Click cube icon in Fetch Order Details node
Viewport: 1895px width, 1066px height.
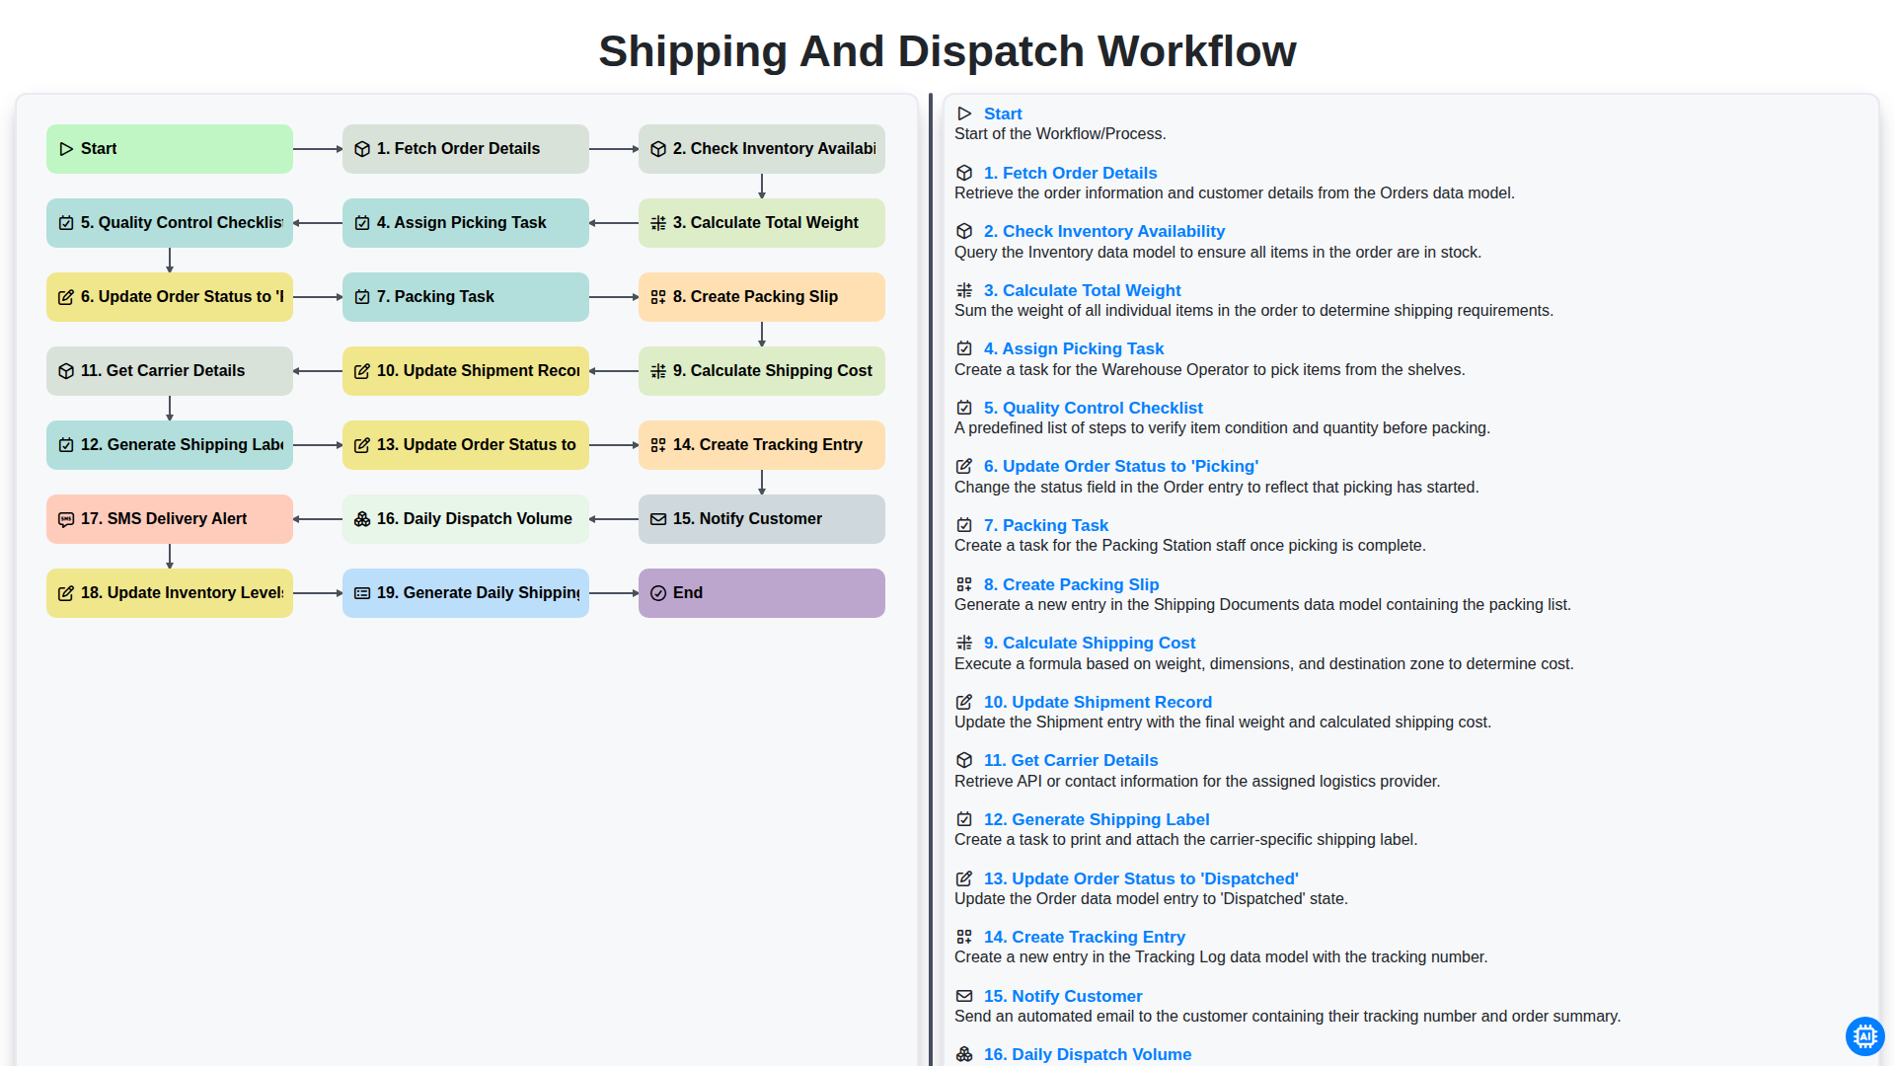pos(362,149)
